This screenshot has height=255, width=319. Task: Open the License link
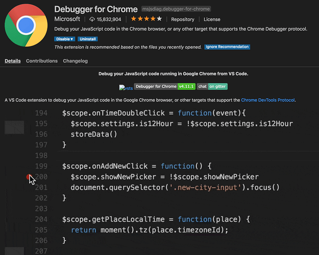pyautogui.click(x=212, y=19)
